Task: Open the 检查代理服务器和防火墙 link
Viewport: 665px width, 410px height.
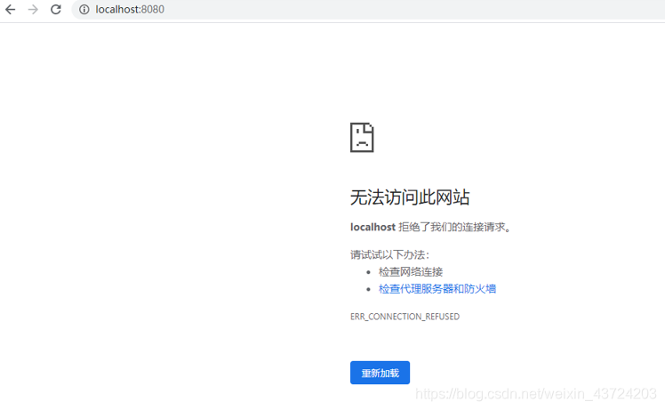Action: click(x=437, y=289)
